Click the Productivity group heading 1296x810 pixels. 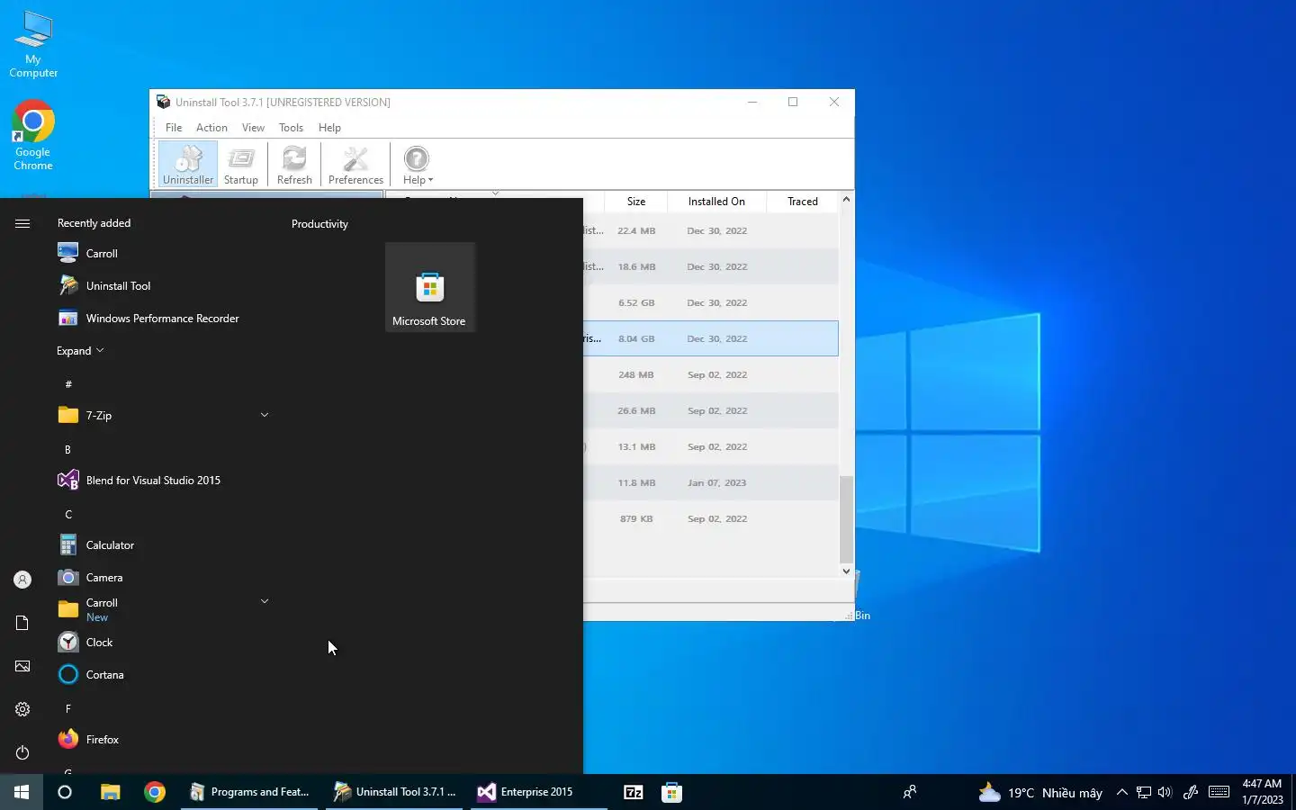point(319,224)
